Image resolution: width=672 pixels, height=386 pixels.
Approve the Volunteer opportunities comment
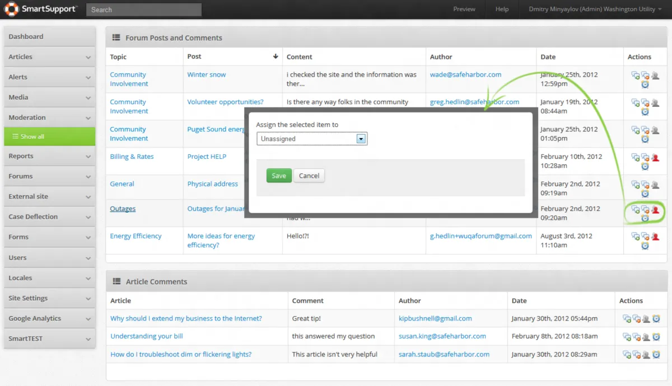pos(635,103)
